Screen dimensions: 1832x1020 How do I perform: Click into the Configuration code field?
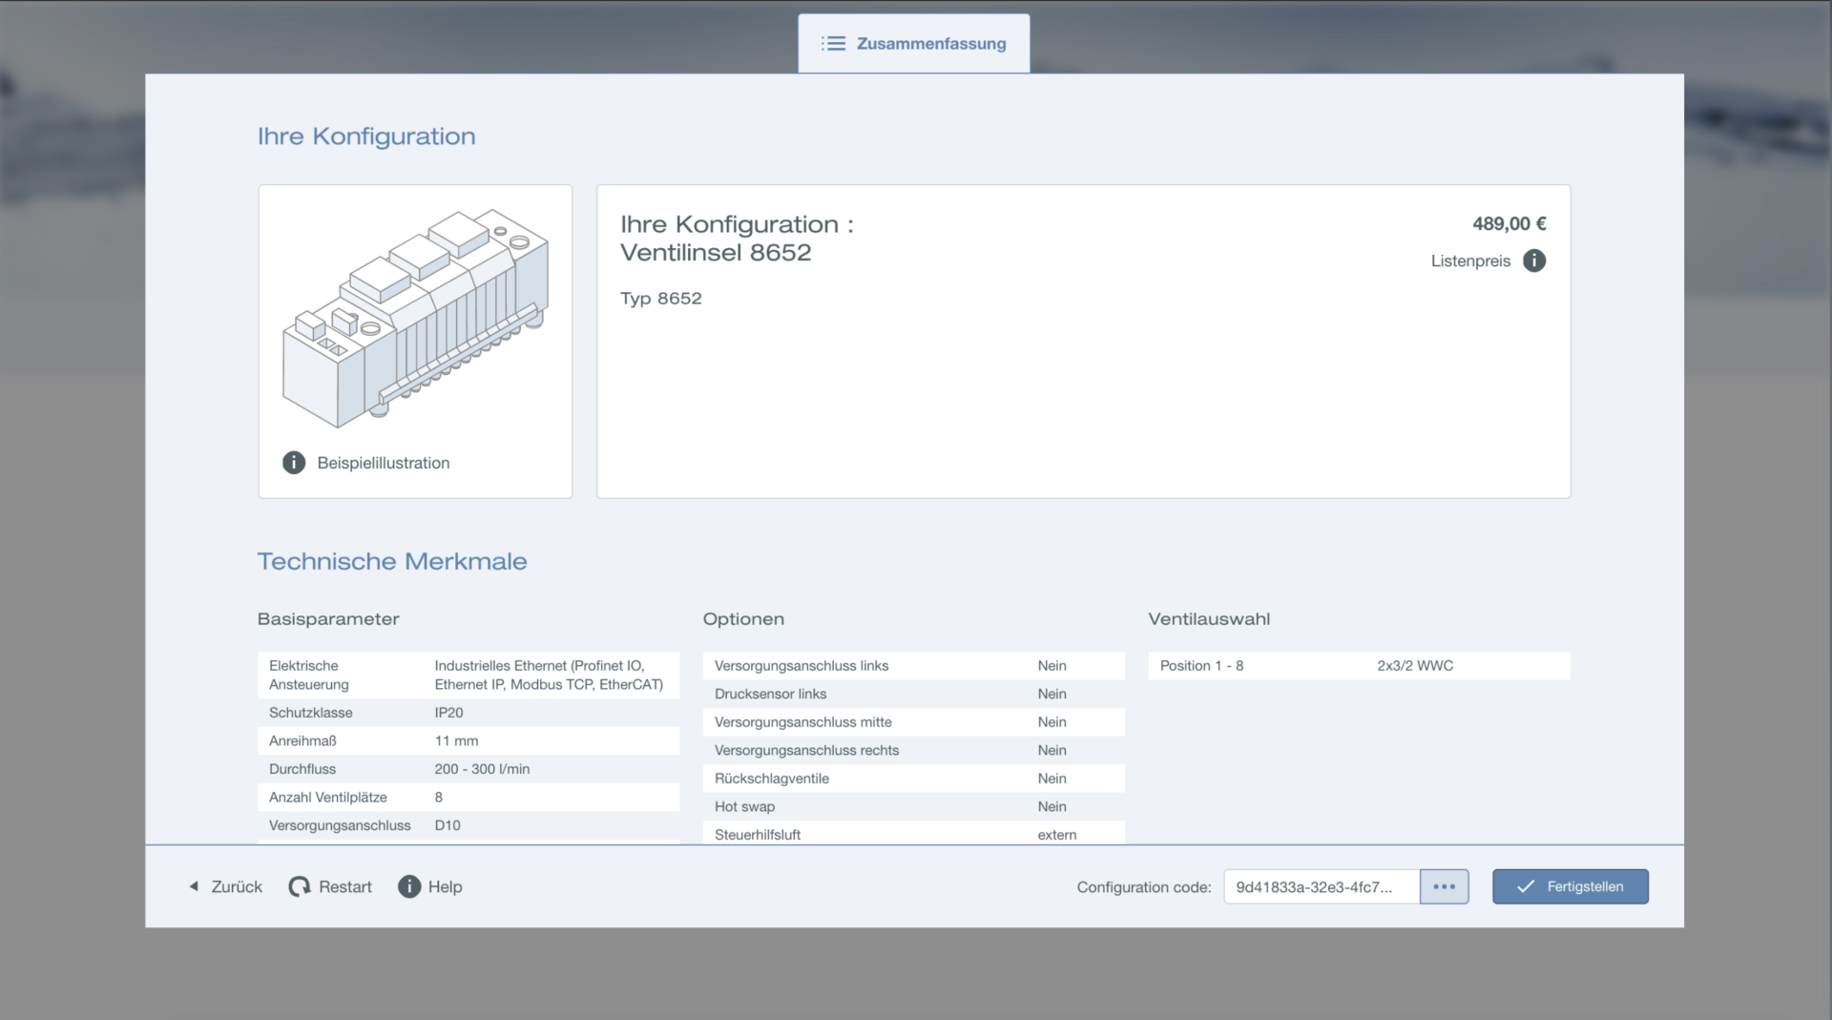click(x=1321, y=886)
